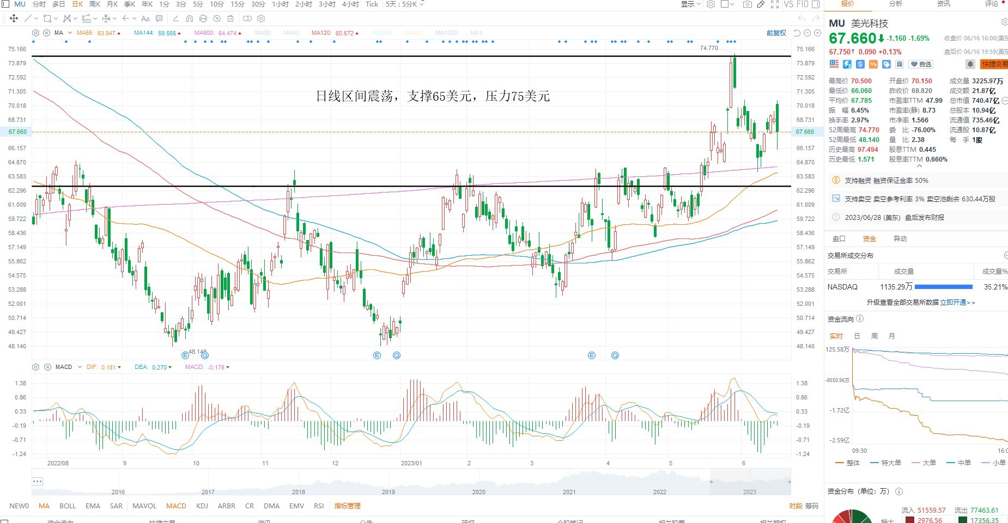Expand the 显示 display dropdown

[690, 4]
